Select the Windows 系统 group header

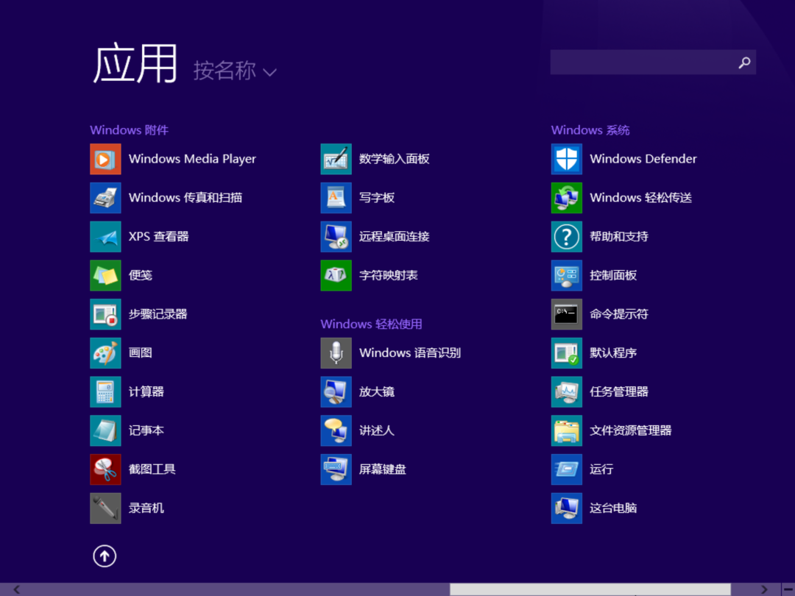coord(590,130)
